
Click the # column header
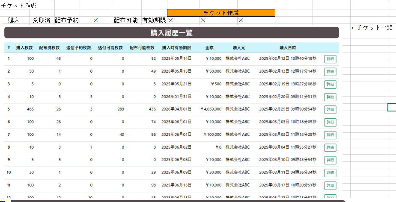click(9, 47)
